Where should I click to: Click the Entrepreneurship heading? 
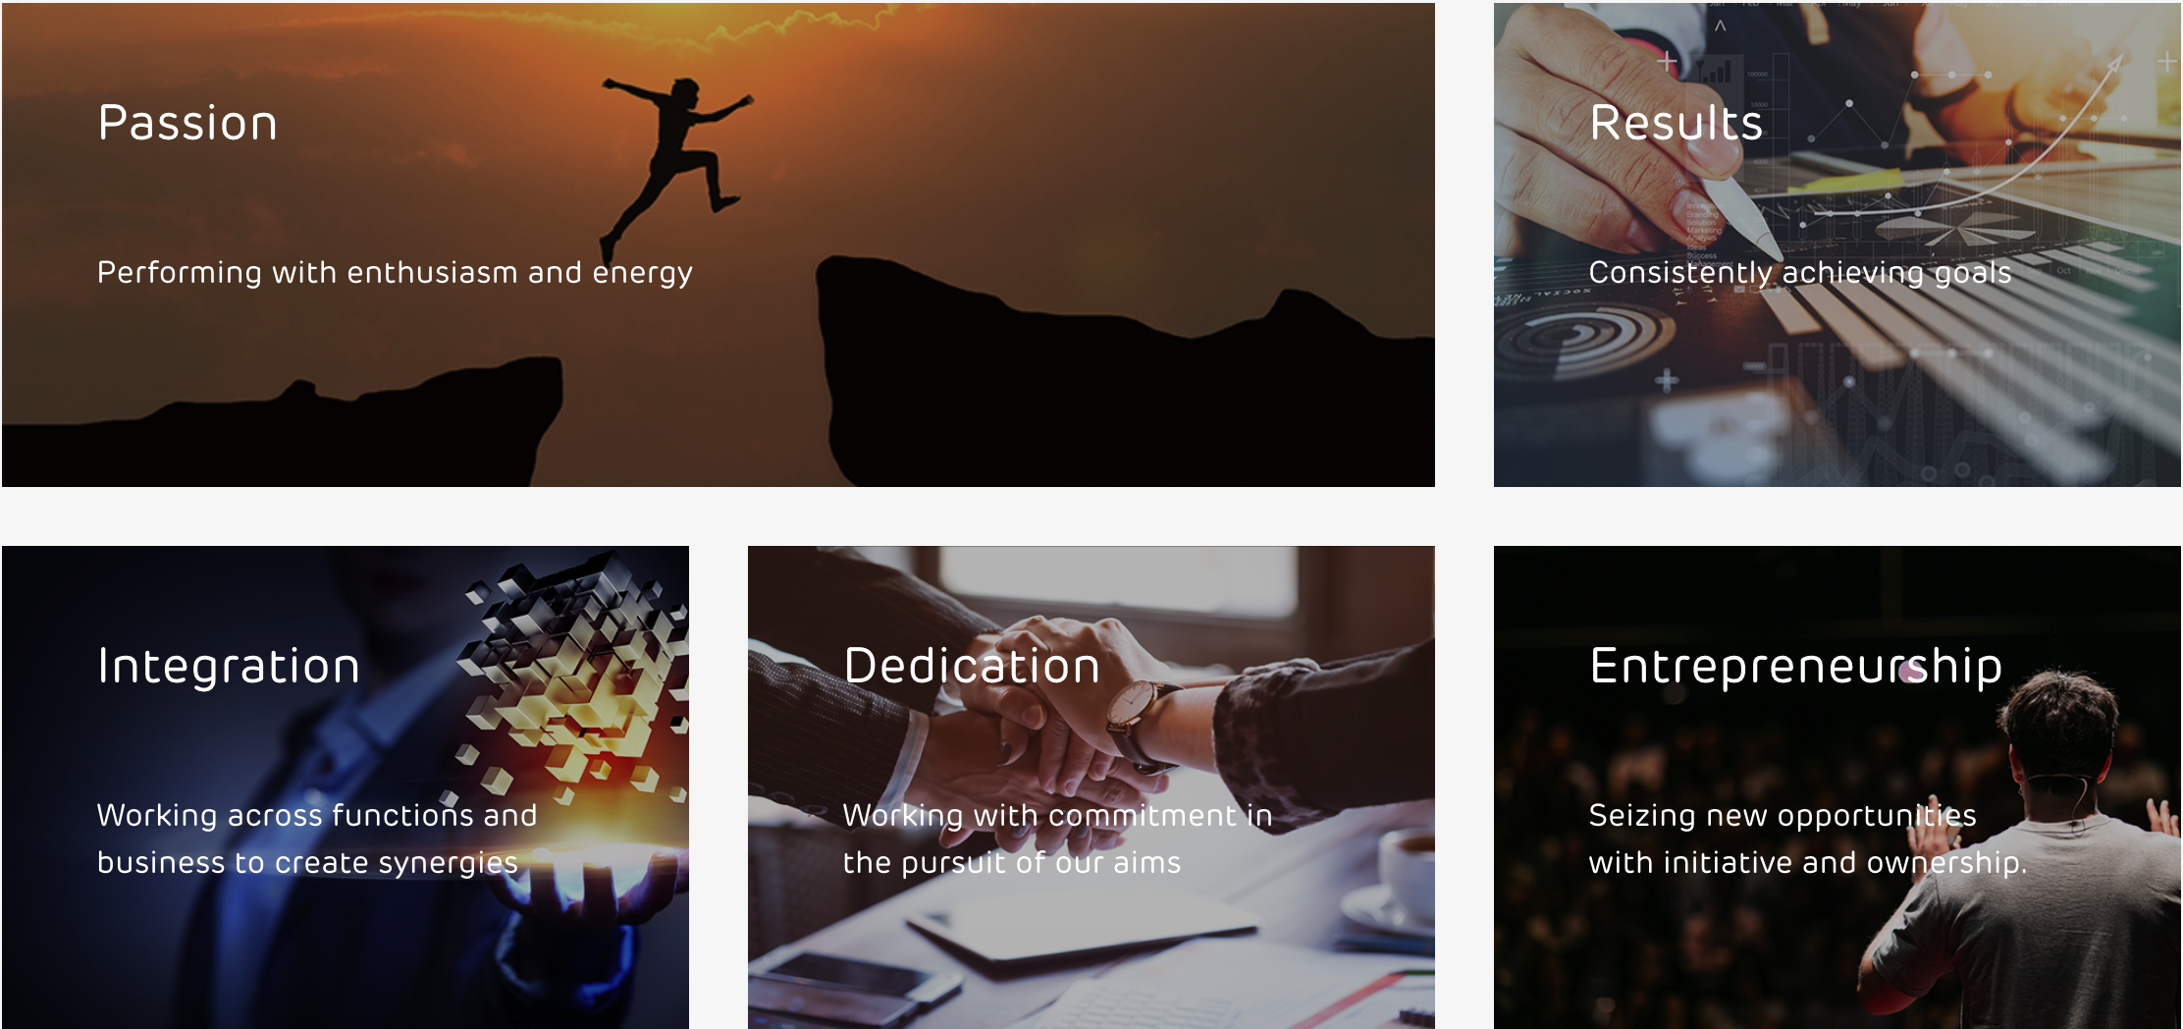point(1796,668)
